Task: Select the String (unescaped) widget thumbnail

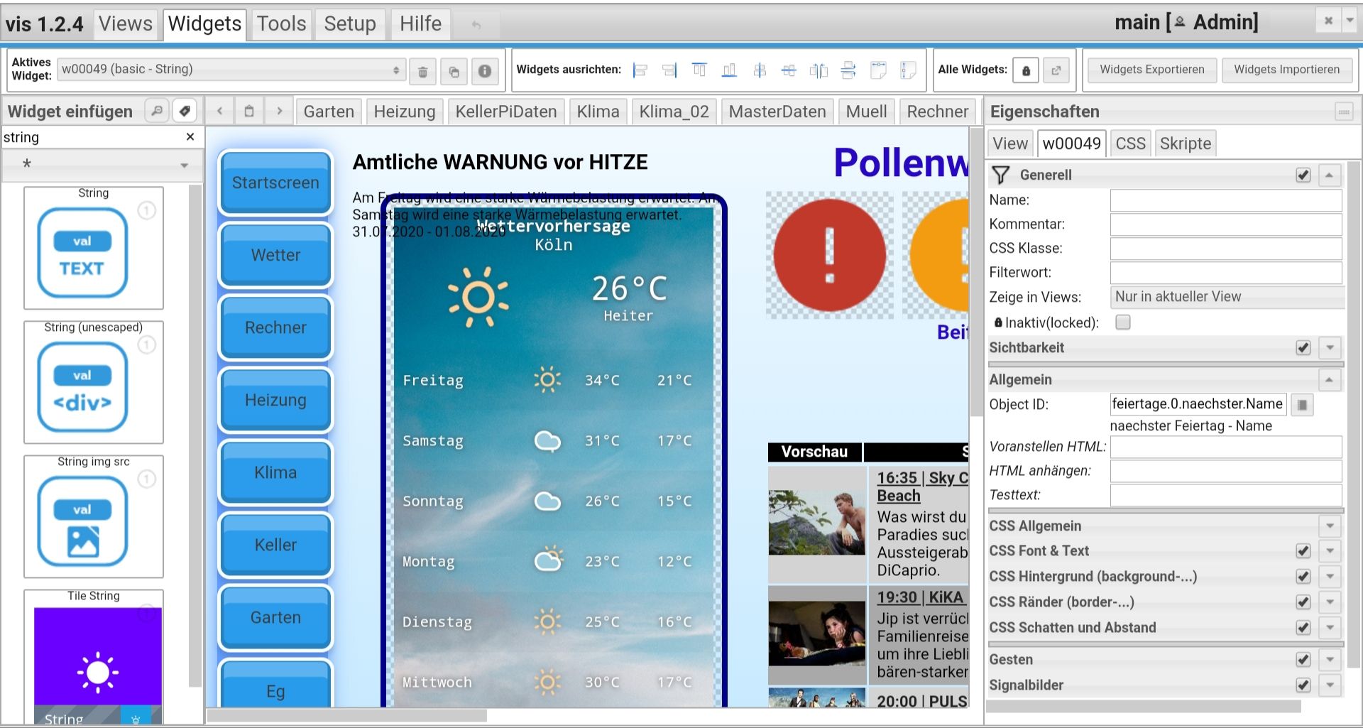Action: pos(94,382)
